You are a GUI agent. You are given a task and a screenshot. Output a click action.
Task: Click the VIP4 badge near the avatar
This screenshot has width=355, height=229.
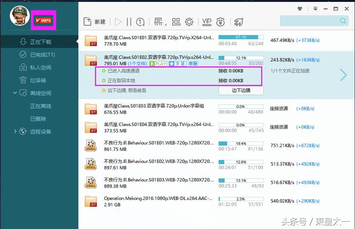pos(43,20)
